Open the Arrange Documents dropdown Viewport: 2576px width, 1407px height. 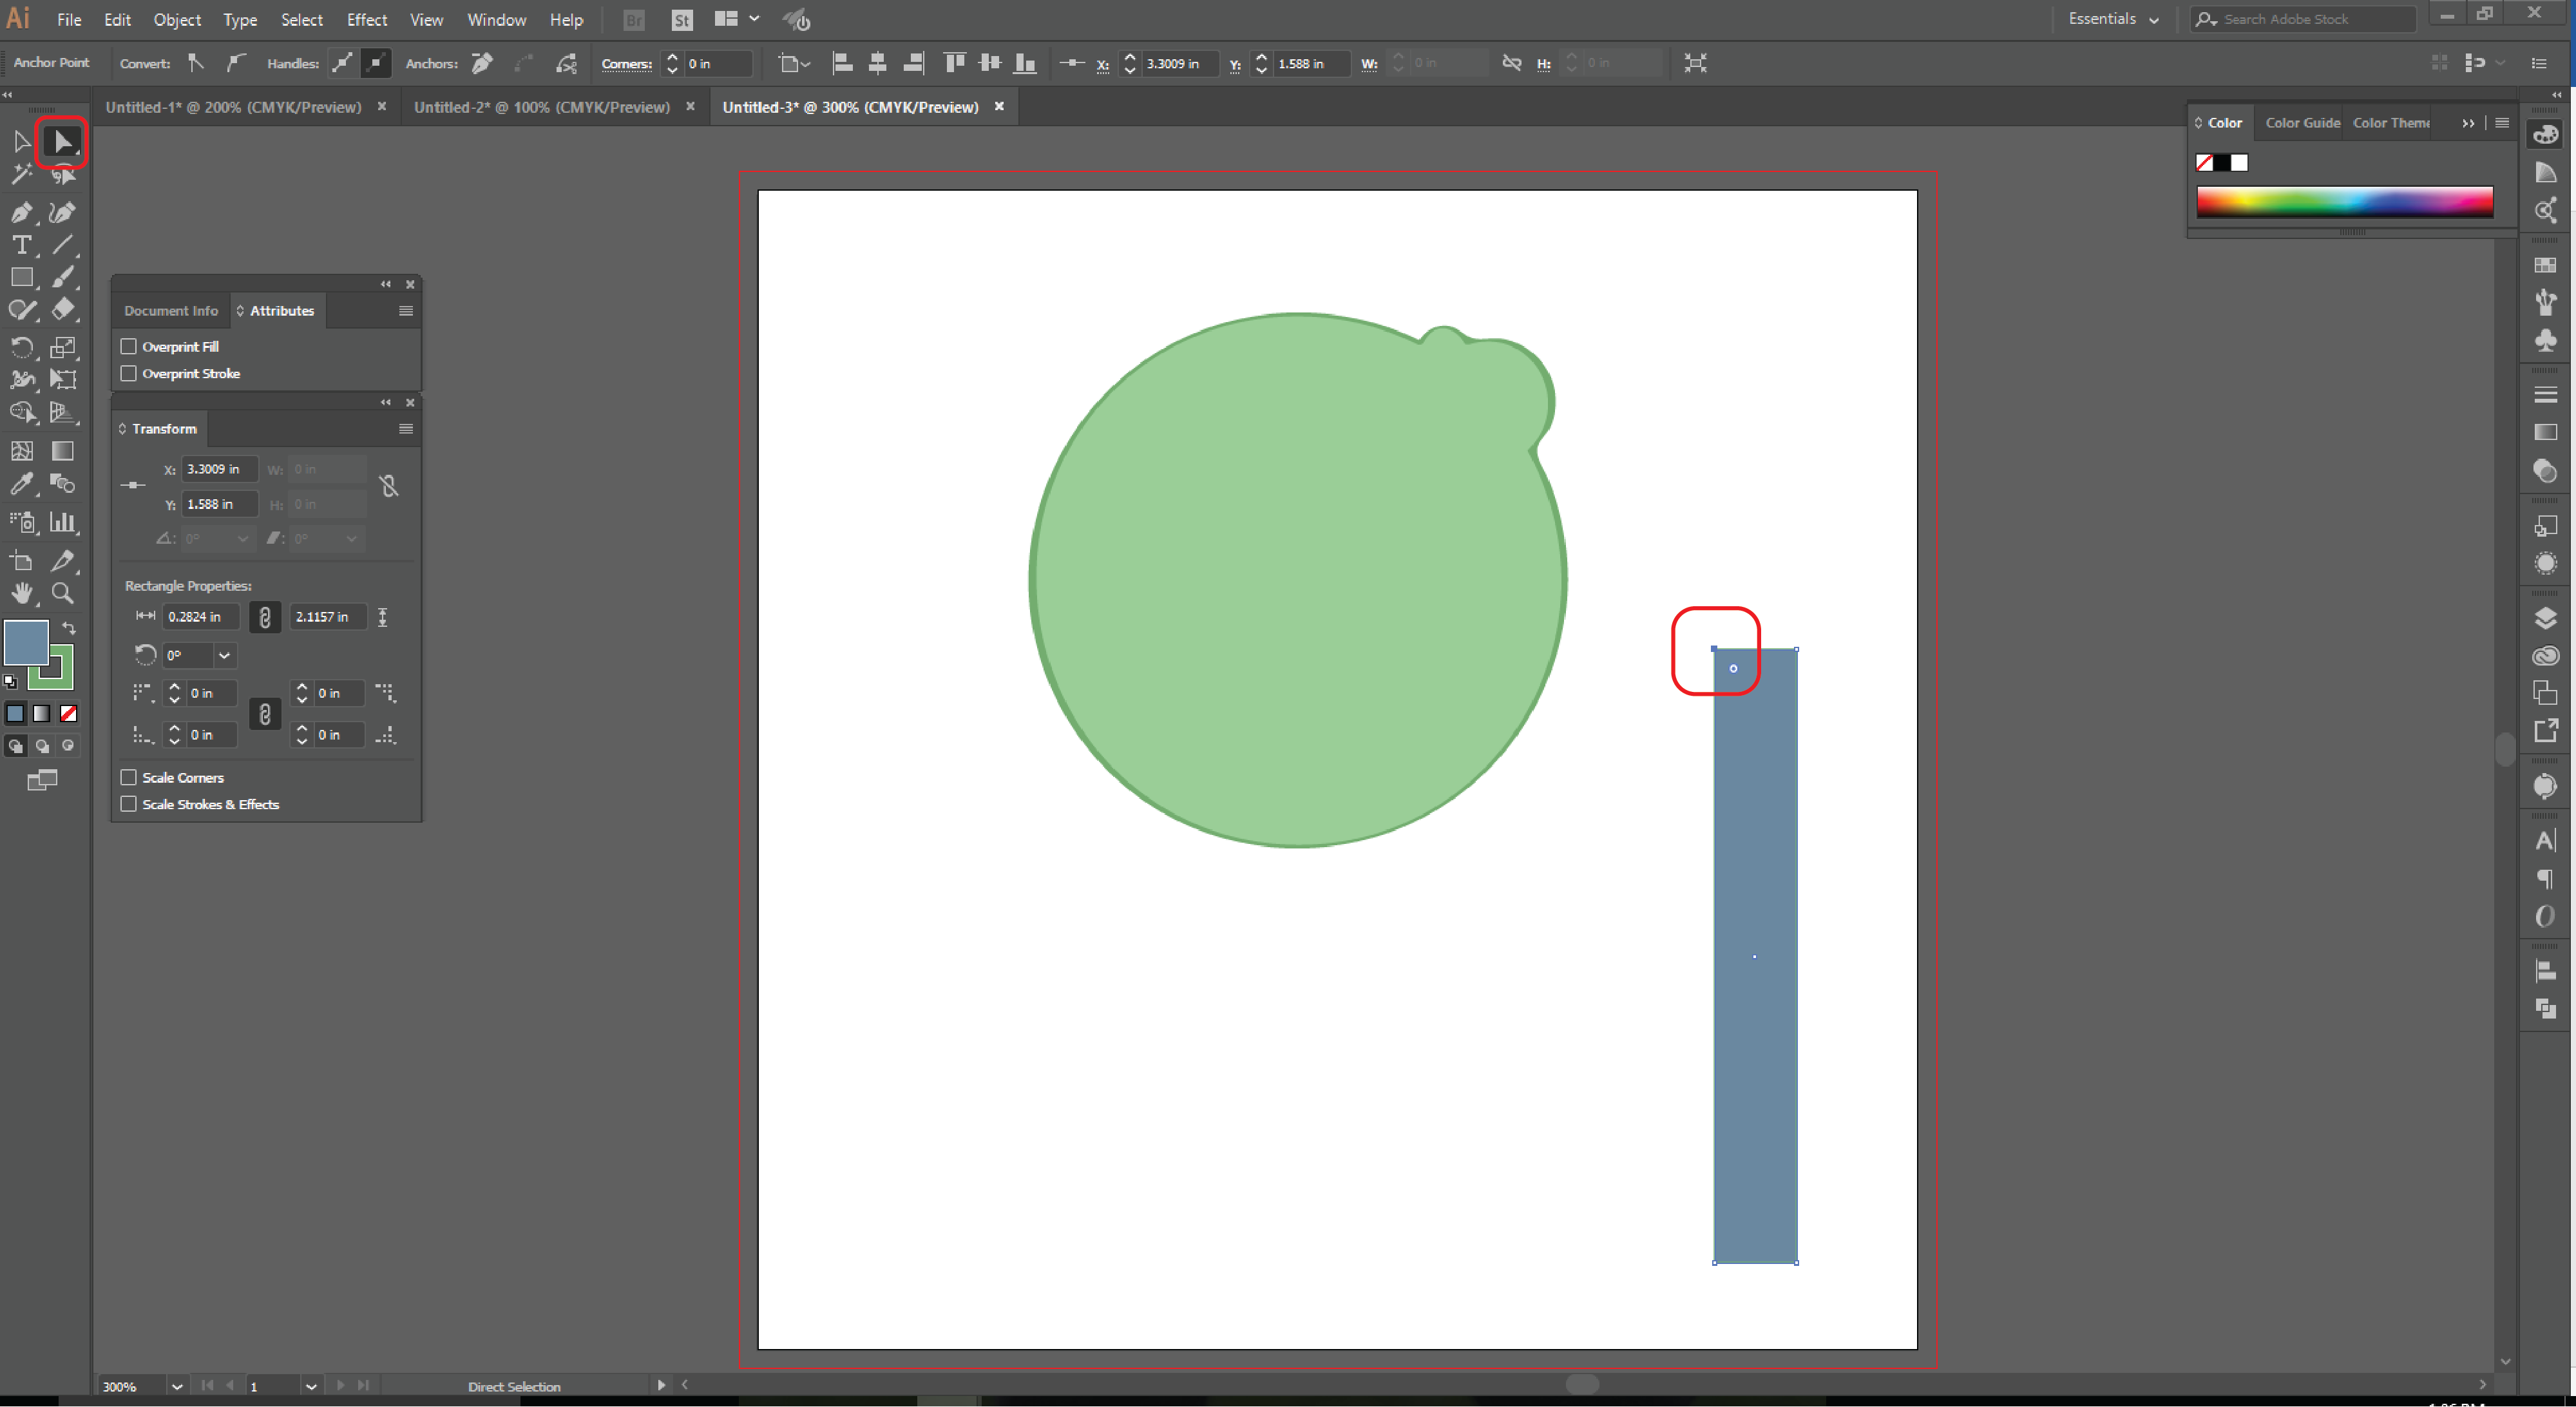(737, 19)
